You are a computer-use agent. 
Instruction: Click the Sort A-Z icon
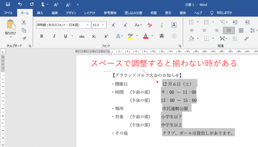pos(235,39)
